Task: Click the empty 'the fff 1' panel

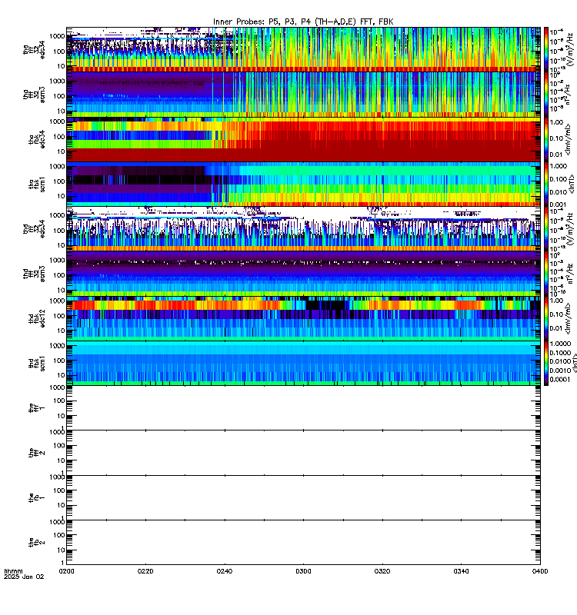Action: 303,408
